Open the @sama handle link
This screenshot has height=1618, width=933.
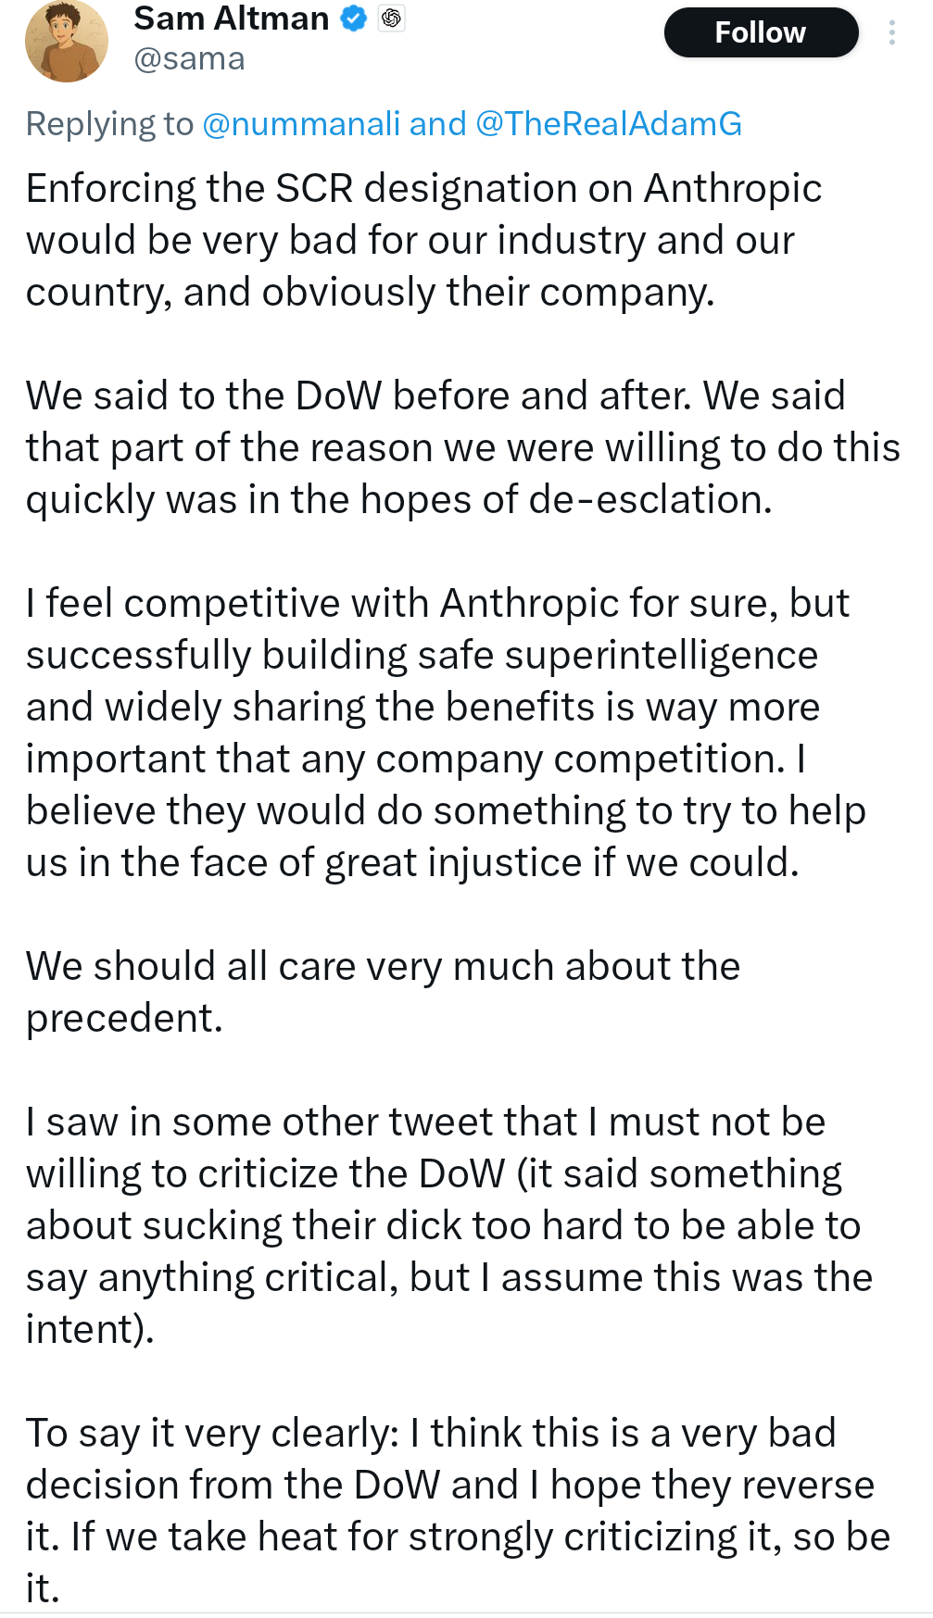tap(189, 59)
